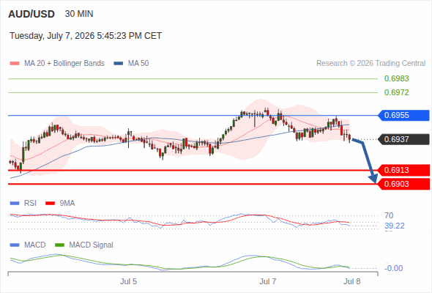The height and width of the screenshot is (293, 432).
Task: Click the RSI value 39.22 label
Action: (x=395, y=226)
